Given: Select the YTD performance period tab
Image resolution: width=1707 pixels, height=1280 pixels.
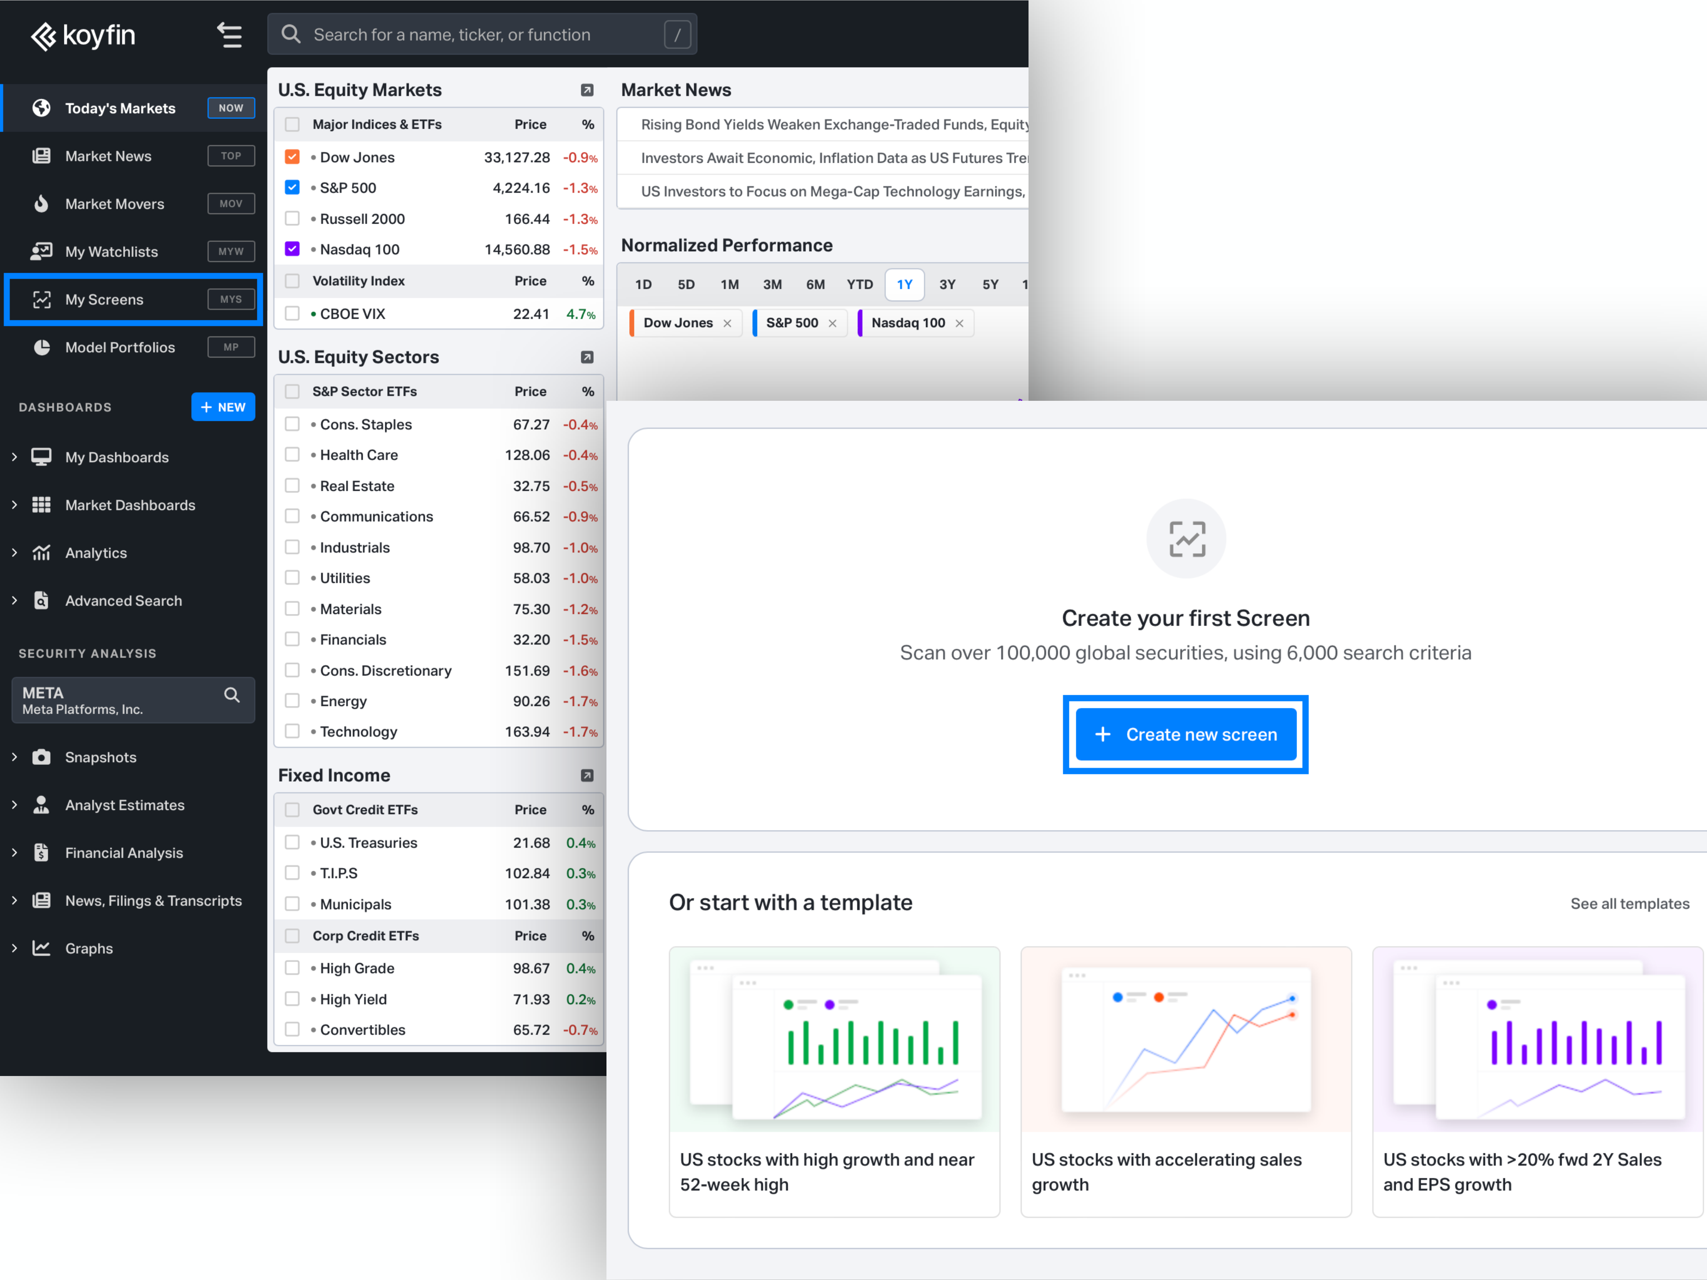Looking at the screenshot, I should 860,285.
